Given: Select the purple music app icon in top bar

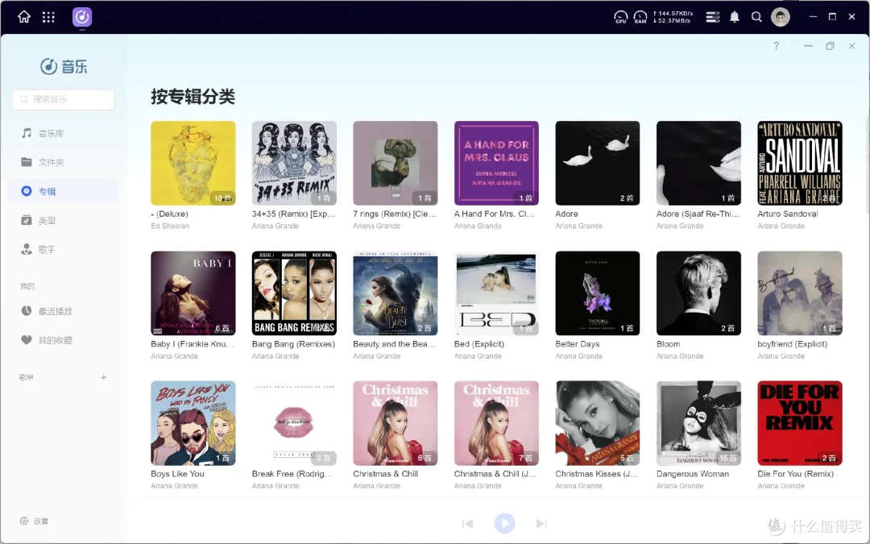Looking at the screenshot, I should point(82,17).
